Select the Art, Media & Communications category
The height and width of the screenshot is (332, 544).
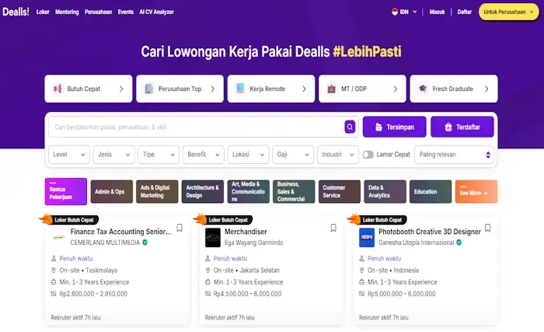(x=249, y=191)
